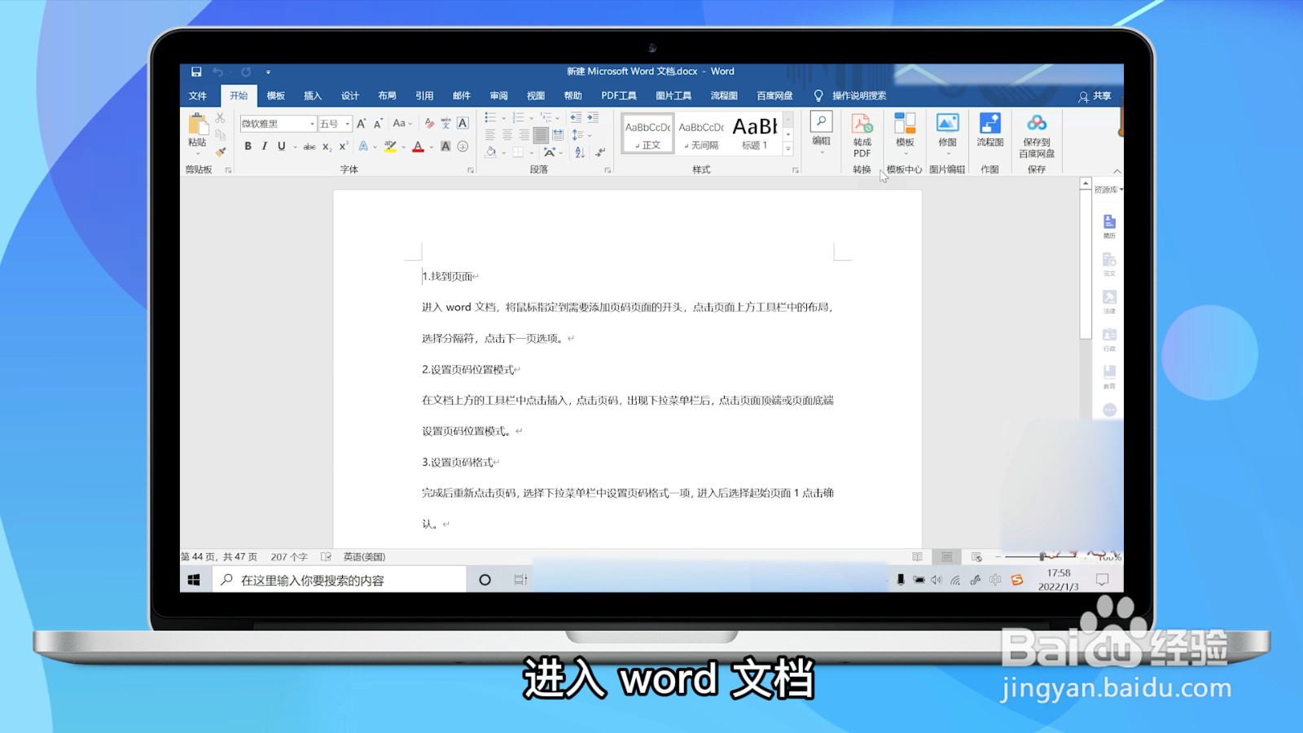1303x733 pixels.
Task: Click the Character Border icon
Action: (x=463, y=123)
